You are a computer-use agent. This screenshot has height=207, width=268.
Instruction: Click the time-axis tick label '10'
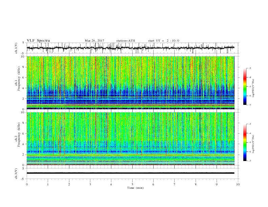(238, 184)
